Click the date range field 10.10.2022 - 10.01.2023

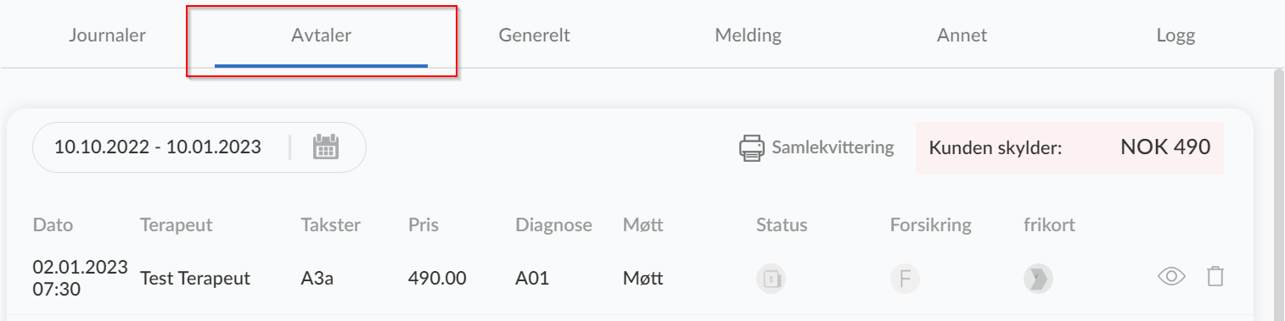point(199,147)
